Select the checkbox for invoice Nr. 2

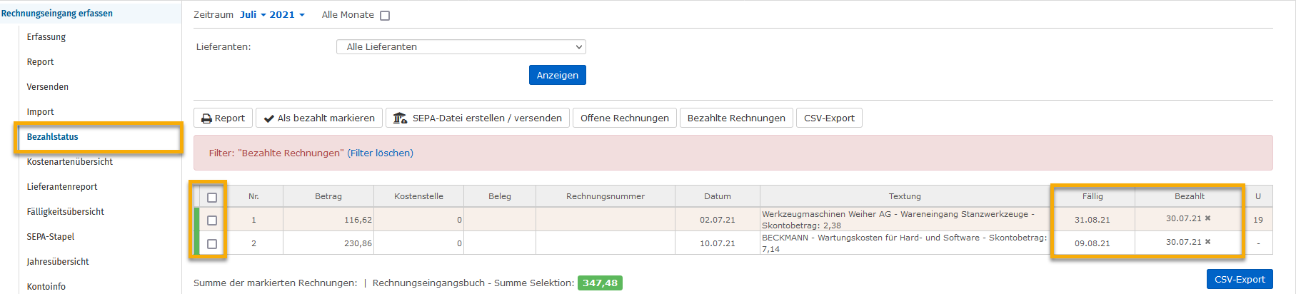[x=212, y=243]
